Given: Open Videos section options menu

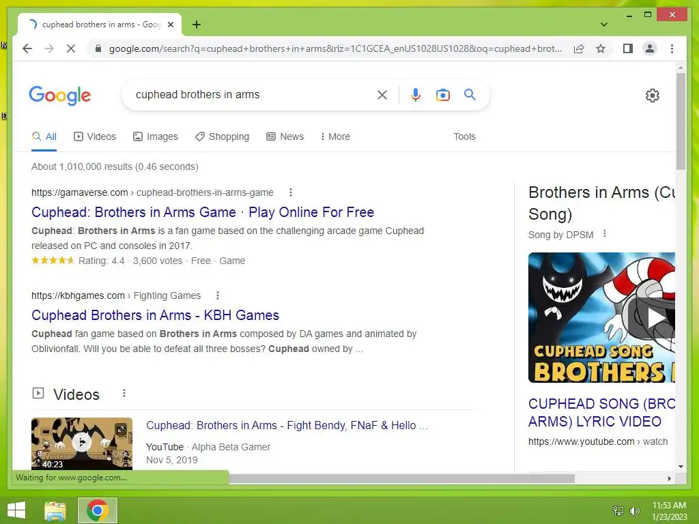Looking at the screenshot, I should 124,393.
